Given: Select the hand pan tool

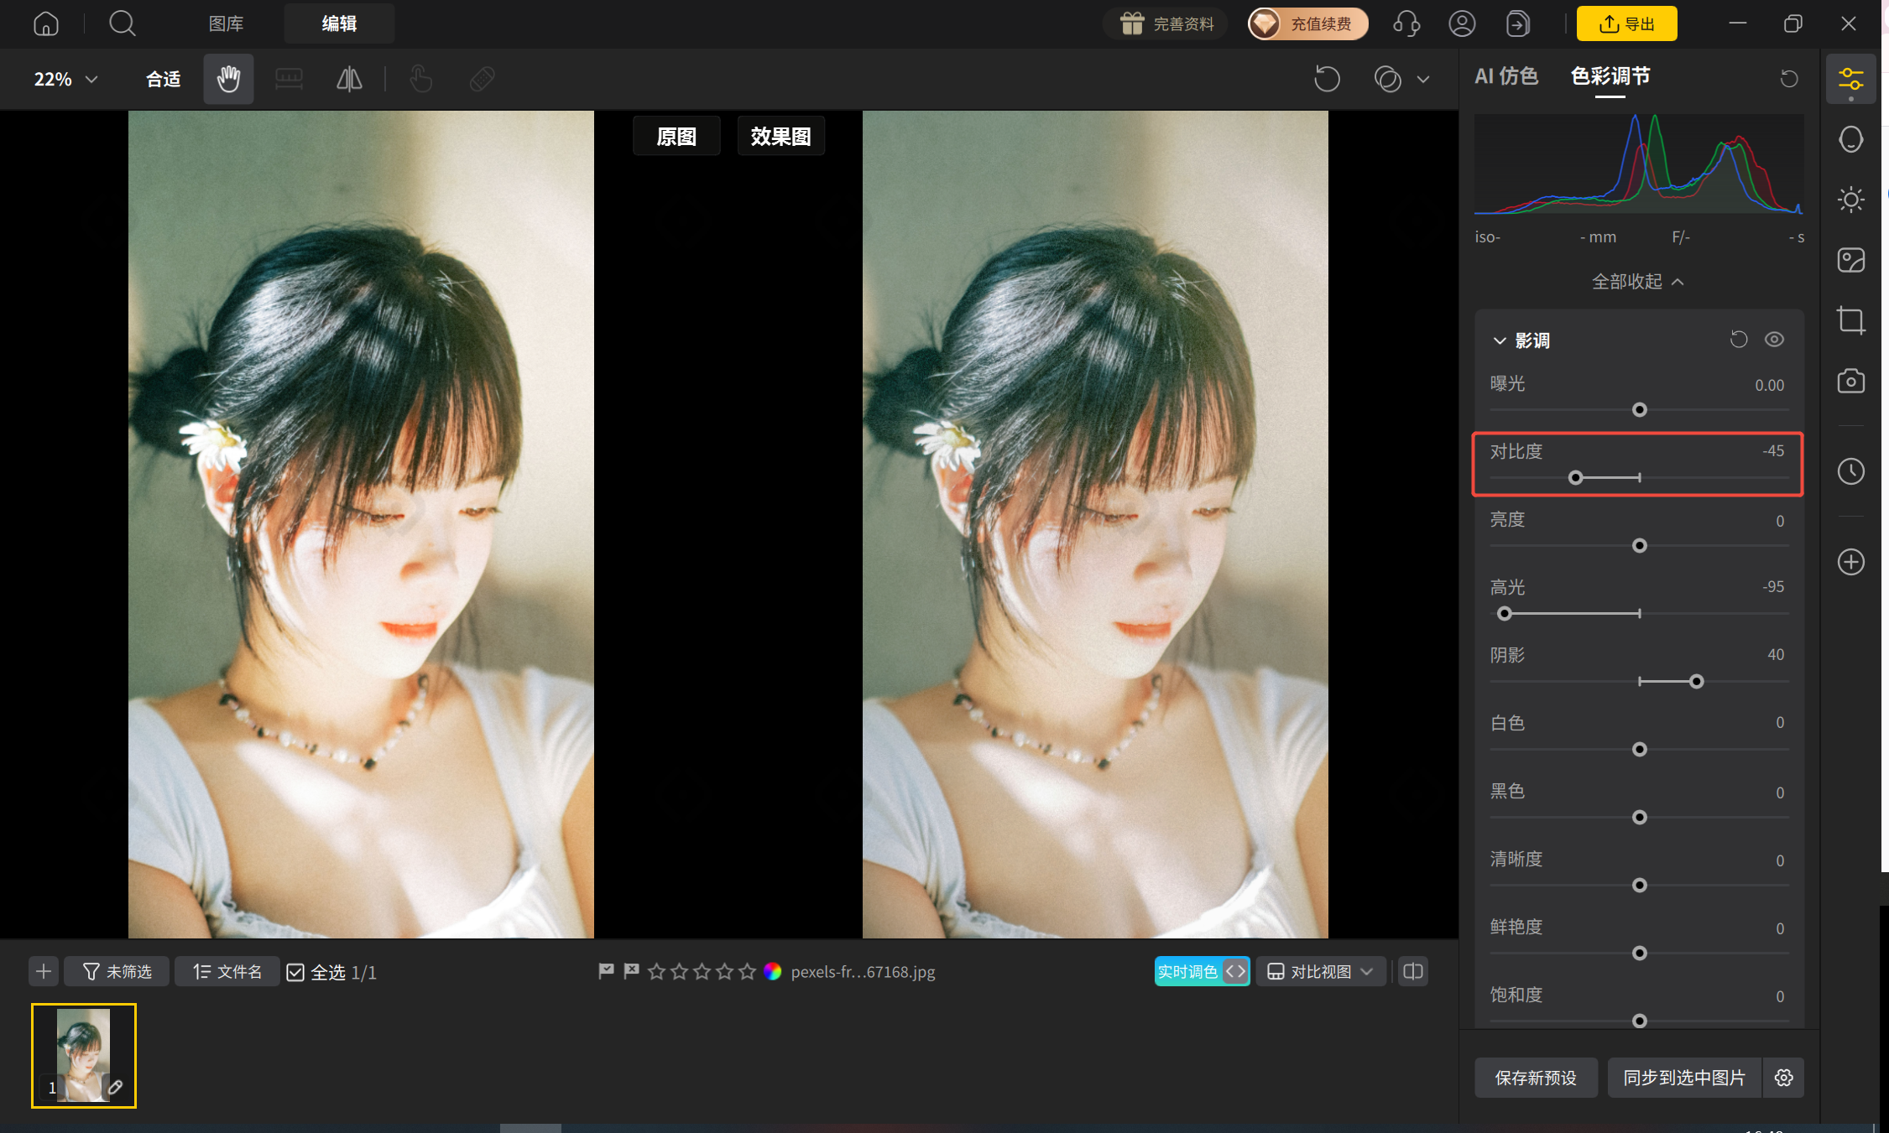Looking at the screenshot, I should click(x=228, y=79).
